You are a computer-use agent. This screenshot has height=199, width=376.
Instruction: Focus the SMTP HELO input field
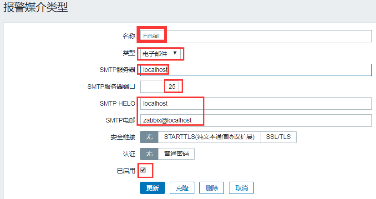[256, 103]
